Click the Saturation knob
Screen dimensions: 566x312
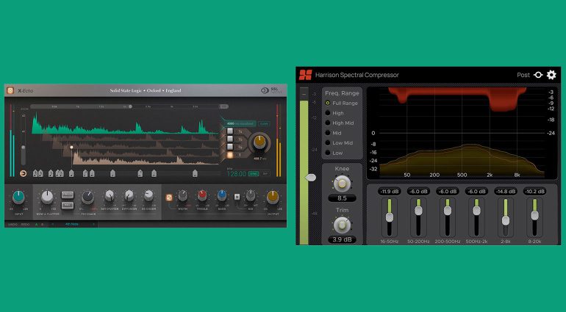(x=110, y=196)
